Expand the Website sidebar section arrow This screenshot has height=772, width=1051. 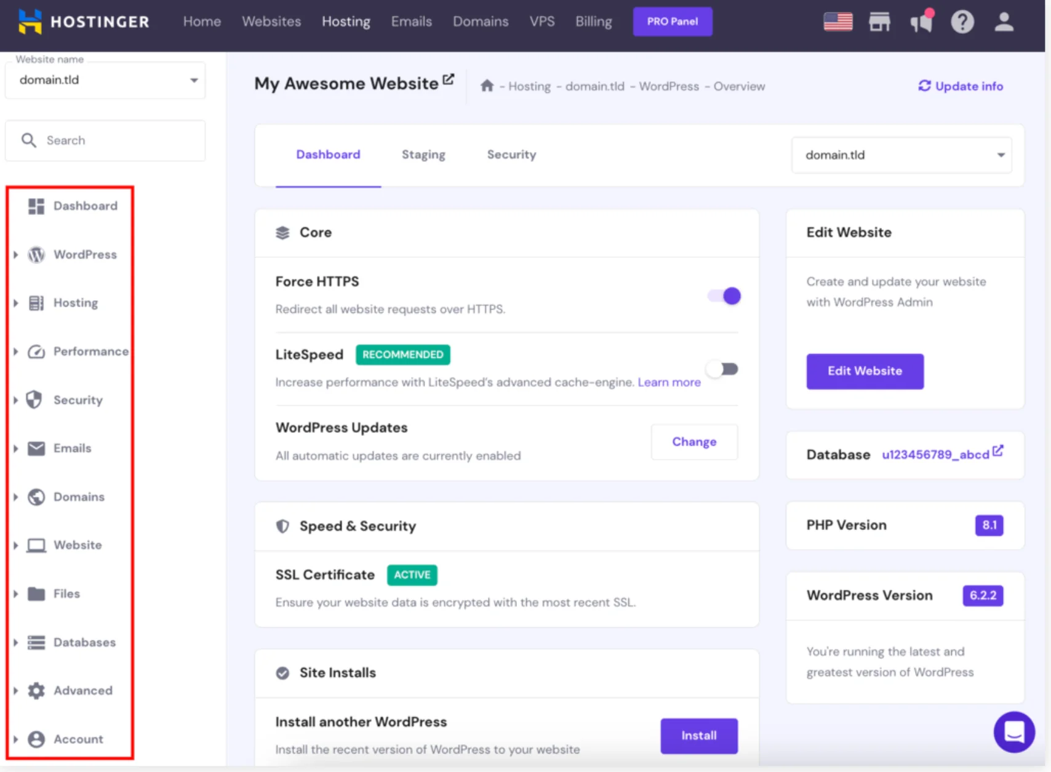[x=15, y=545]
